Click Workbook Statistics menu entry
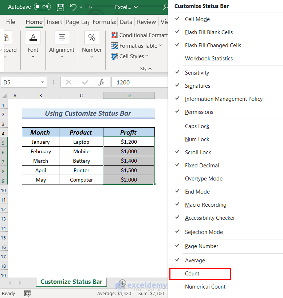Image resolution: width=283 pixels, height=298 pixels. (225, 59)
